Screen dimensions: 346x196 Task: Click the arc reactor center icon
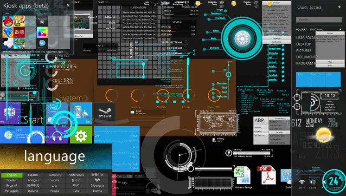[x=244, y=32]
